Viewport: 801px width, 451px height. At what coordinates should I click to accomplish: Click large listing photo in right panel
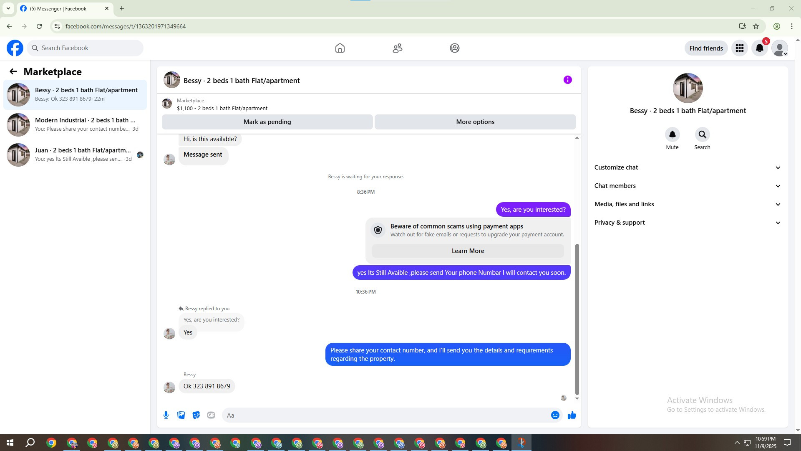[688, 88]
